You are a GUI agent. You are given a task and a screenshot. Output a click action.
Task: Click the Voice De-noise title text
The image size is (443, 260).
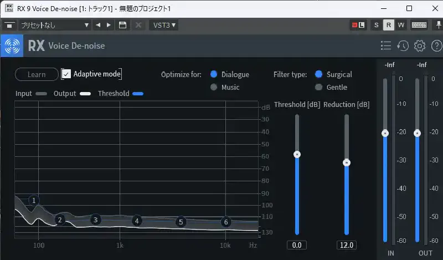(x=76, y=46)
